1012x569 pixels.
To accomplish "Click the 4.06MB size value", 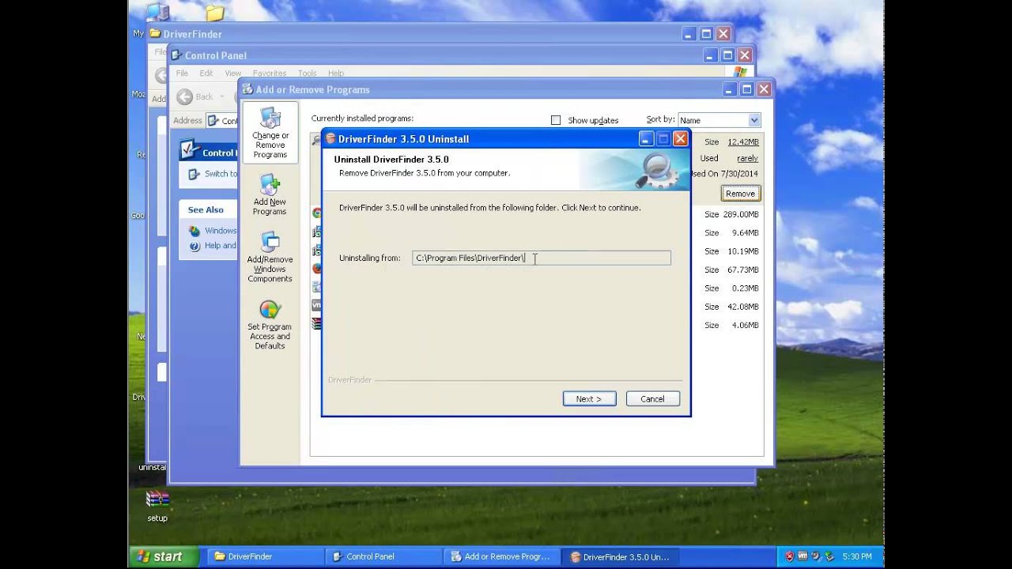I will point(746,326).
